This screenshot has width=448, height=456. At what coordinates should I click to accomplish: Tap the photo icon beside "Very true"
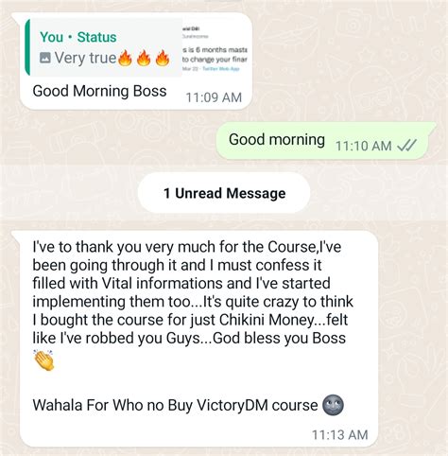[x=44, y=58]
